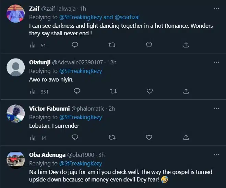The image size is (226, 188).
Task: Retweet Olatunji's tweet
Action: [x=112, y=91]
